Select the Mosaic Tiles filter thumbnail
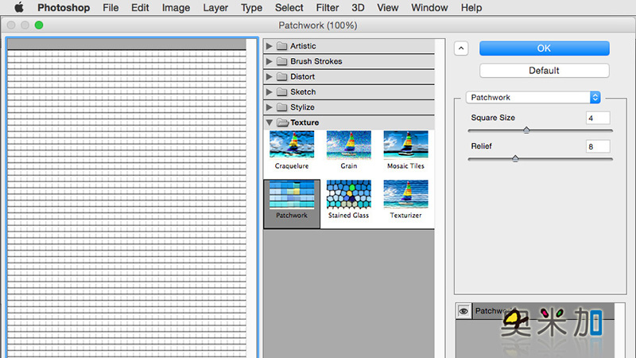The width and height of the screenshot is (636, 358). coord(405,145)
